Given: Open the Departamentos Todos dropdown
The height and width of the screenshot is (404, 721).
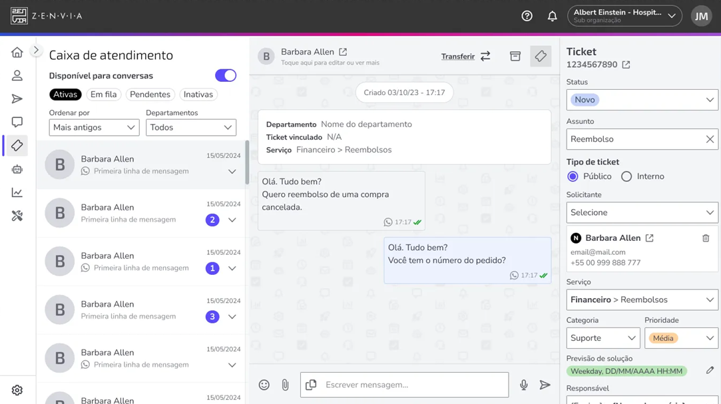Looking at the screenshot, I should click(191, 127).
